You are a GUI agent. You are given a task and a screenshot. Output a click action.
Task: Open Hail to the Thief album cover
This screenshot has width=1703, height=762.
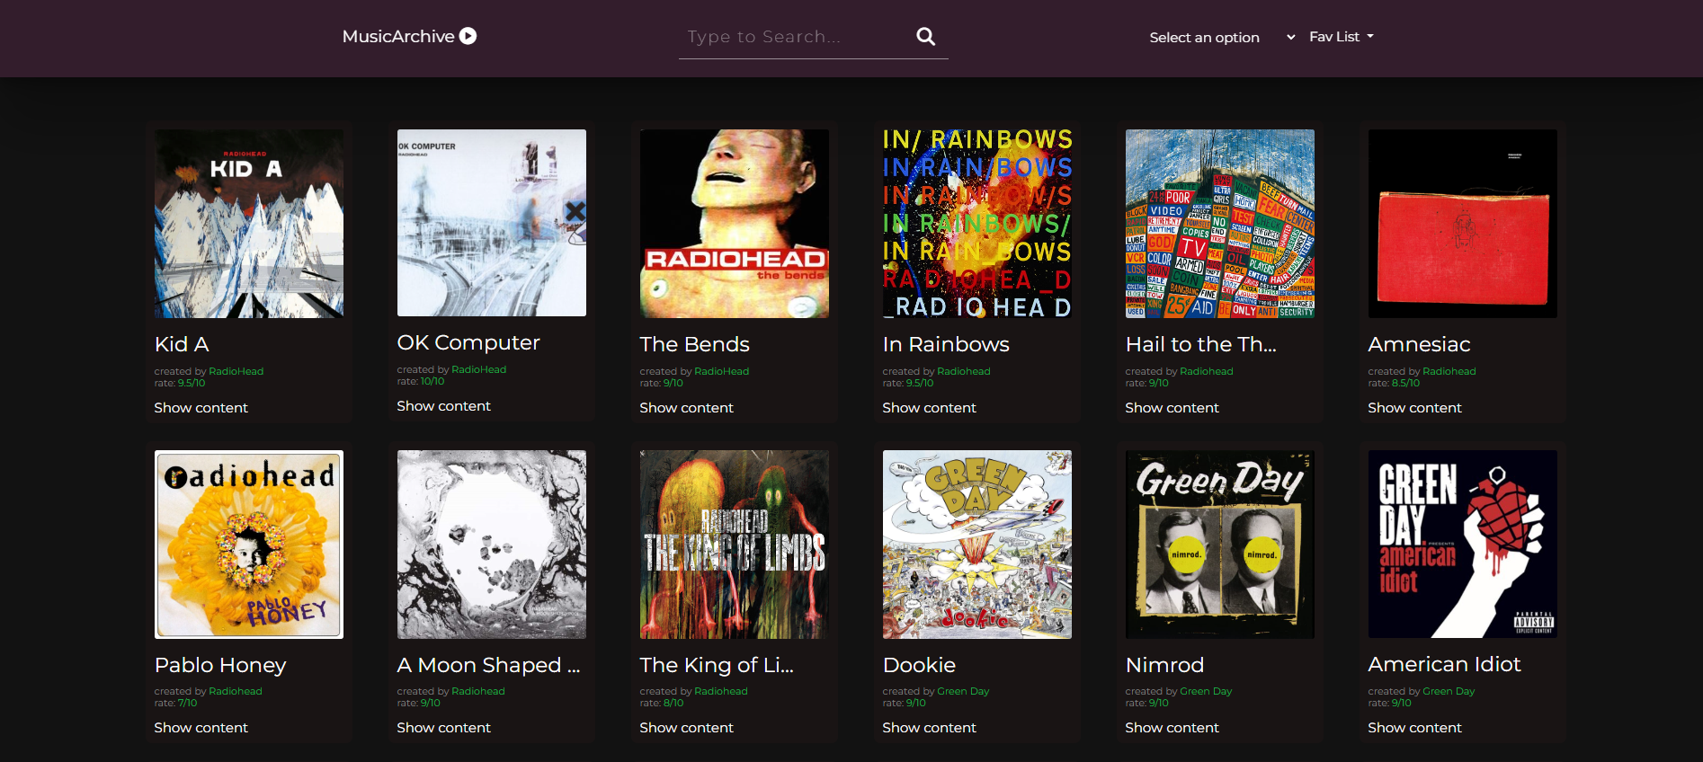click(x=1220, y=224)
